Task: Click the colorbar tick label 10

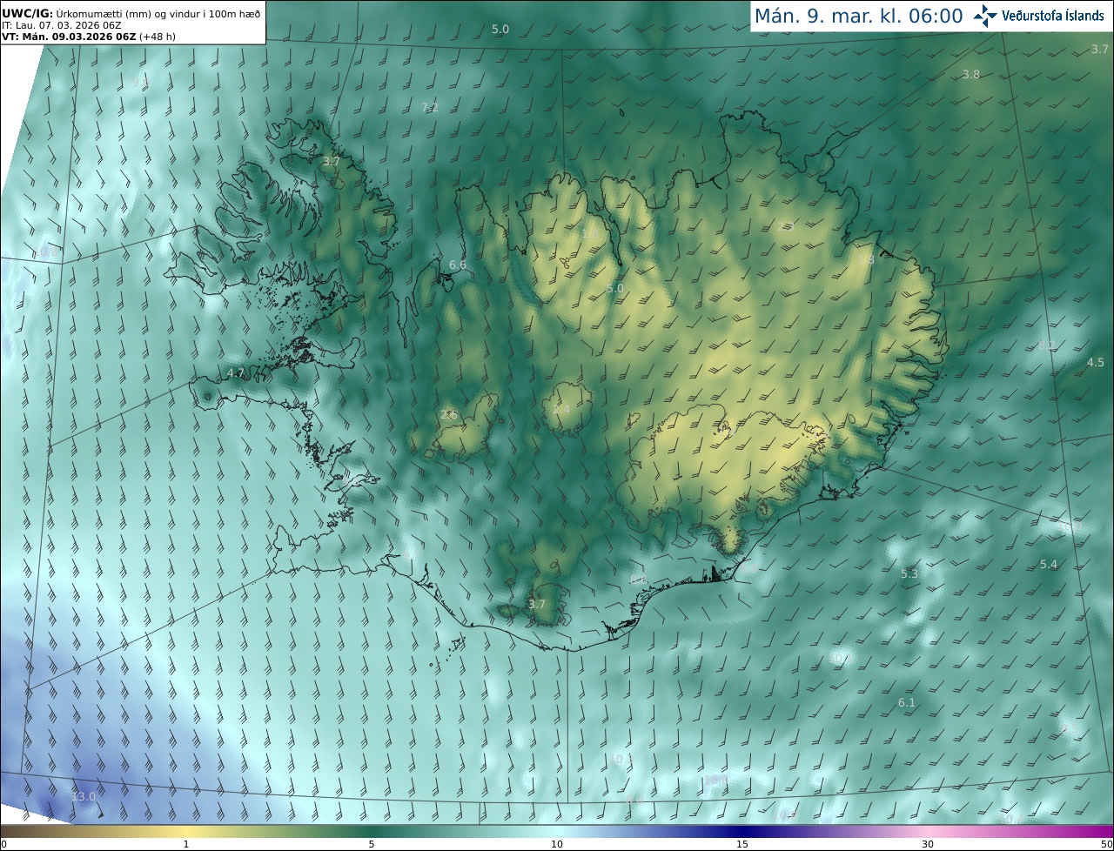Action: (557, 845)
